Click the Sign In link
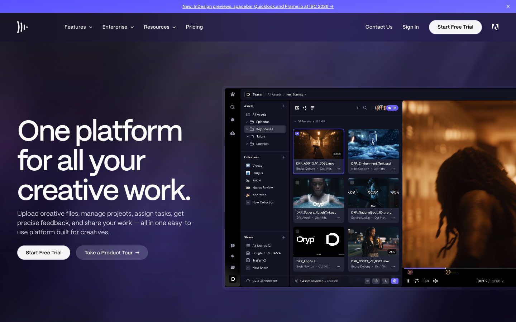Image resolution: width=516 pixels, height=322 pixels. (x=411, y=27)
